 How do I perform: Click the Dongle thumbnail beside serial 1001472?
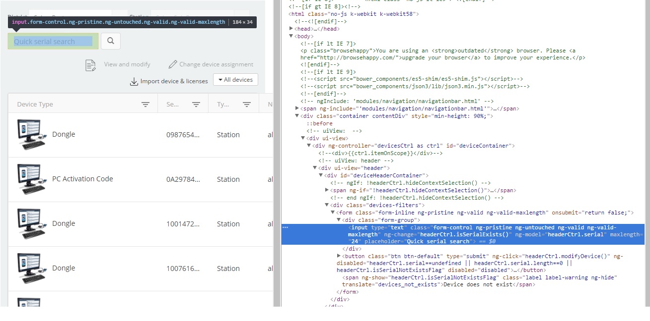32,223
